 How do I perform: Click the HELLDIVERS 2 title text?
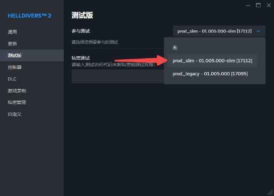tap(29, 16)
